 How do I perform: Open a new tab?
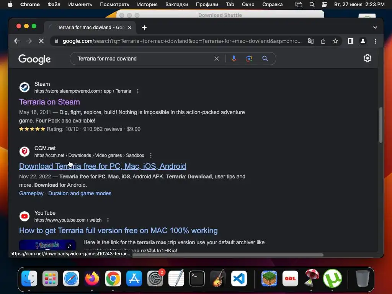(x=144, y=28)
